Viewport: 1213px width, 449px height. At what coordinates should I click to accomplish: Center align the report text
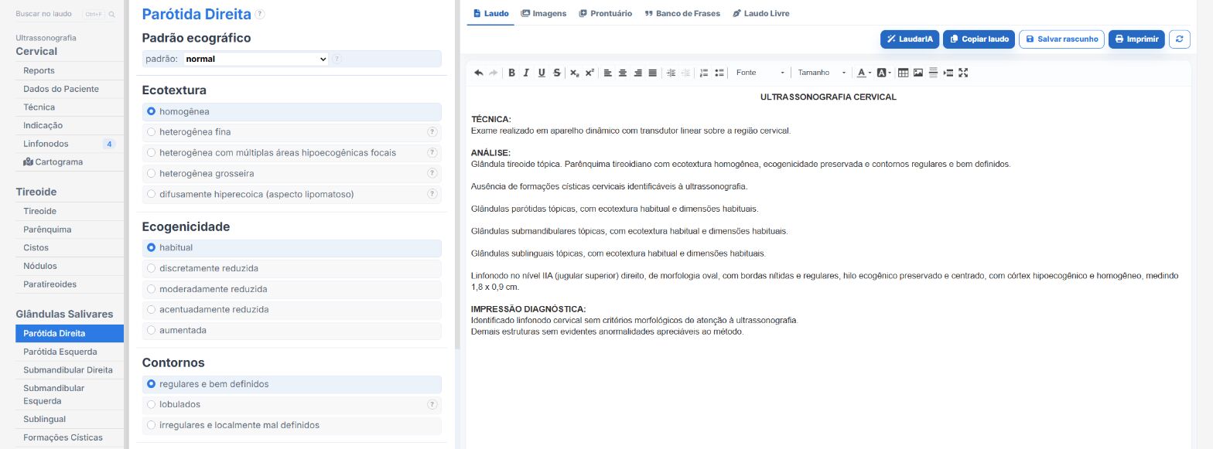coord(623,73)
